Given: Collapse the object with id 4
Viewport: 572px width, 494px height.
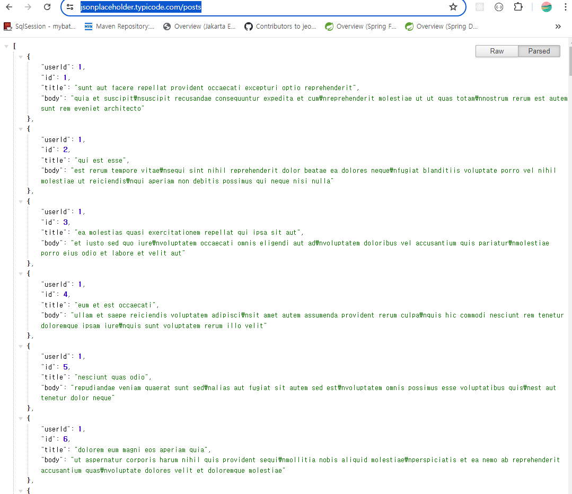Looking at the screenshot, I should point(21,274).
